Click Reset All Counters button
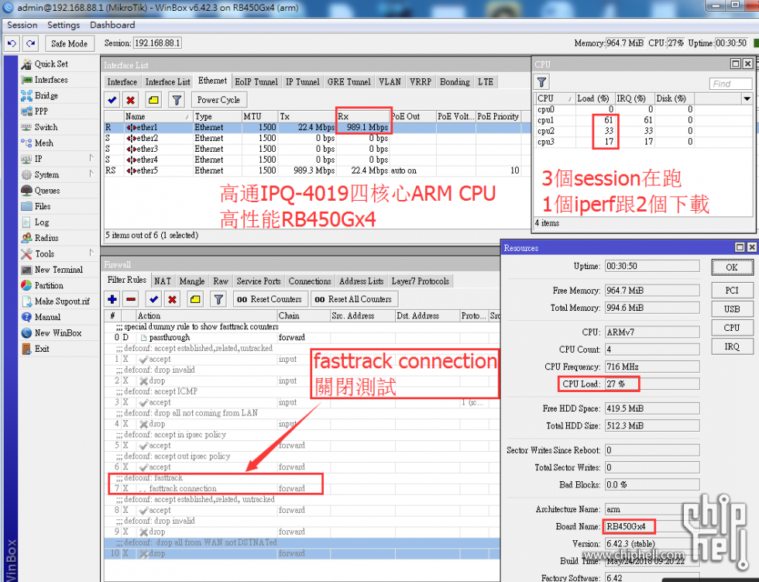 [354, 299]
